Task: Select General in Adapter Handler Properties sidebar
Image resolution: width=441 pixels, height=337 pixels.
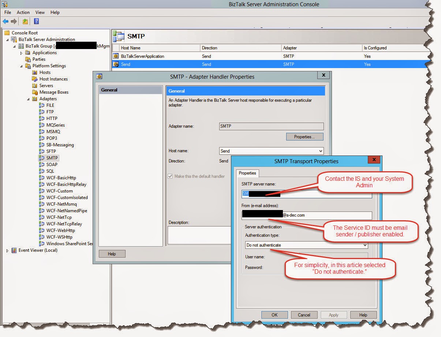Action: tap(130, 90)
